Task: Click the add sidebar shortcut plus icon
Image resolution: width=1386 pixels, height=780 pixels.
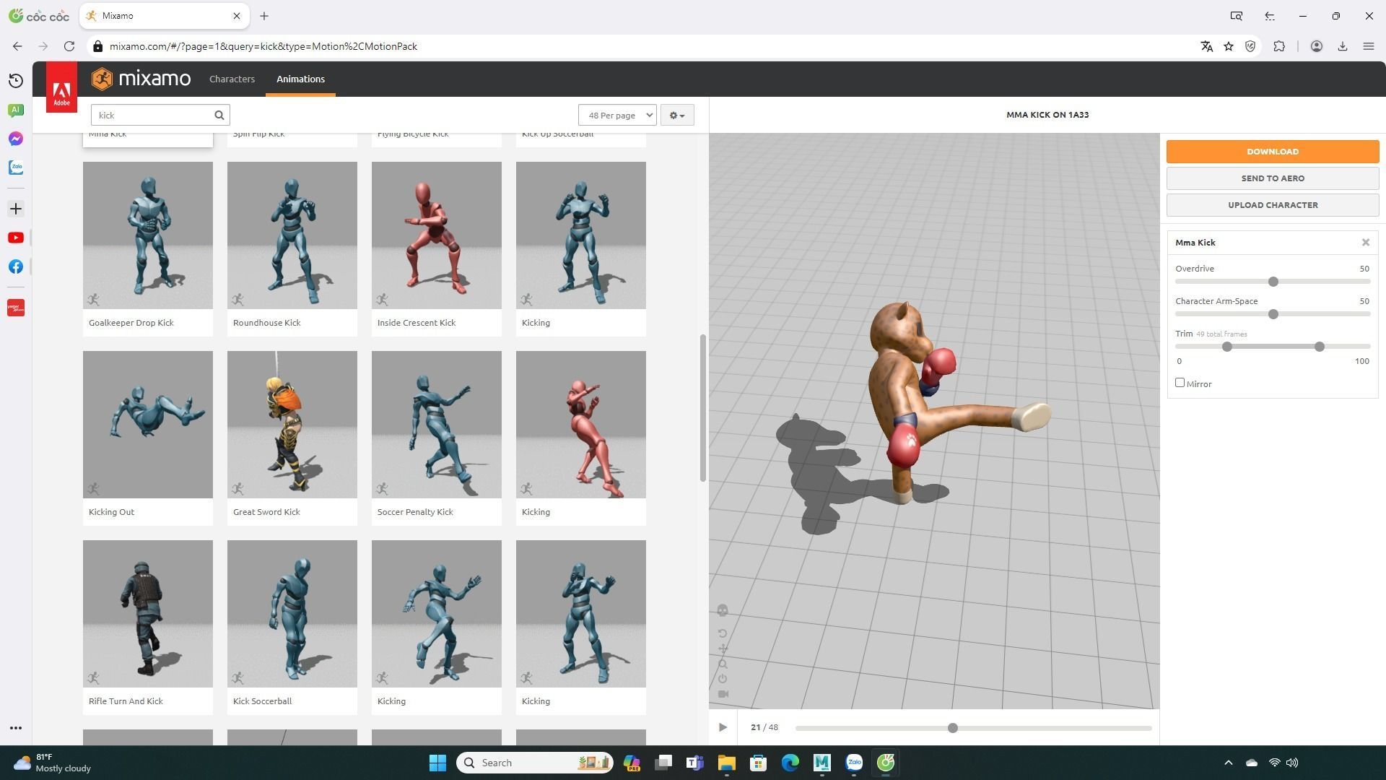Action: pos(16,209)
